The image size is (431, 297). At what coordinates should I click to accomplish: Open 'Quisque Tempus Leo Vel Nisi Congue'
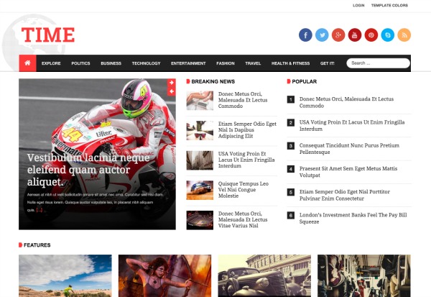click(244, 190)
